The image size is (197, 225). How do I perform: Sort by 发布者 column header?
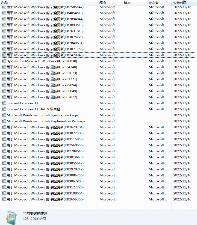[153, 3]
